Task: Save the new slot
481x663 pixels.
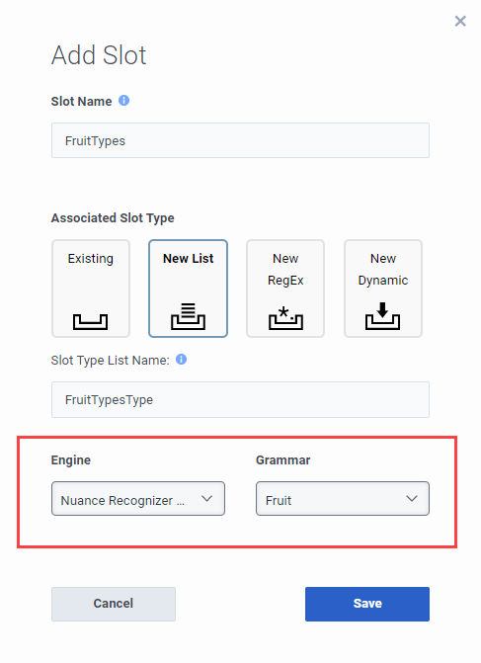Action: point(367,604)
